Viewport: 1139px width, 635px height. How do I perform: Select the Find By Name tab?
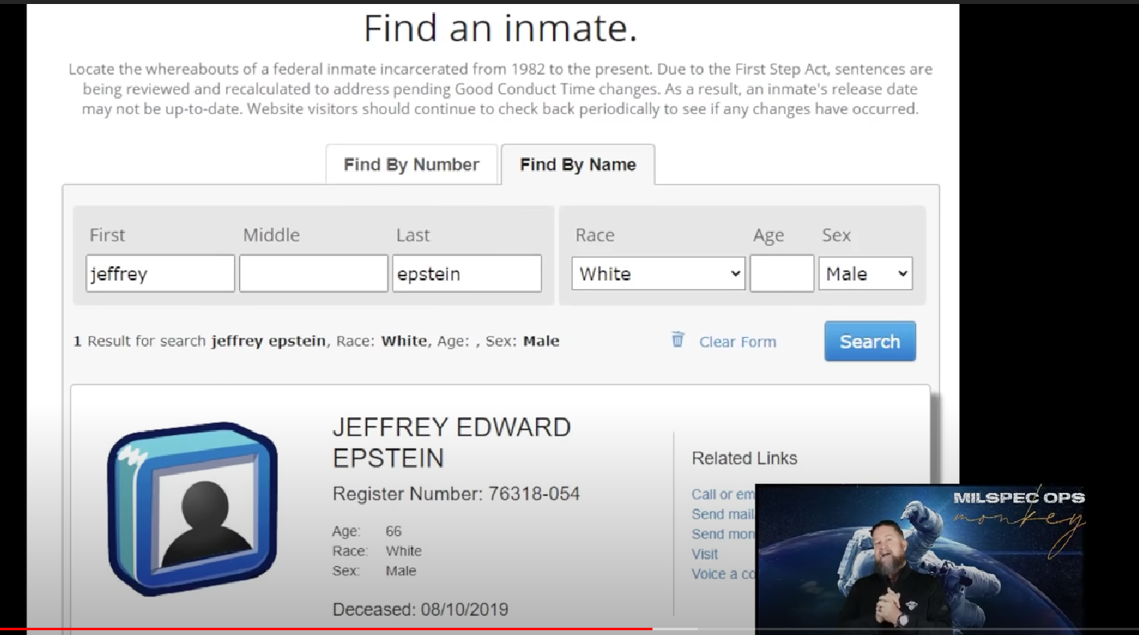578,165
